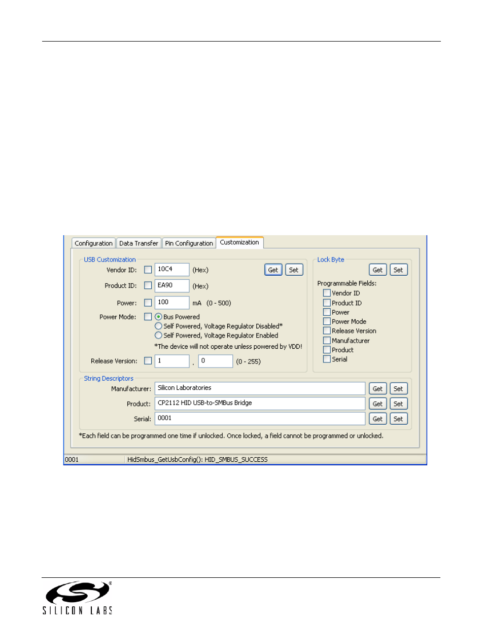Enable the Power Mode checkbox in USB Customization
The image size is (484, 626).
[148, 317]
